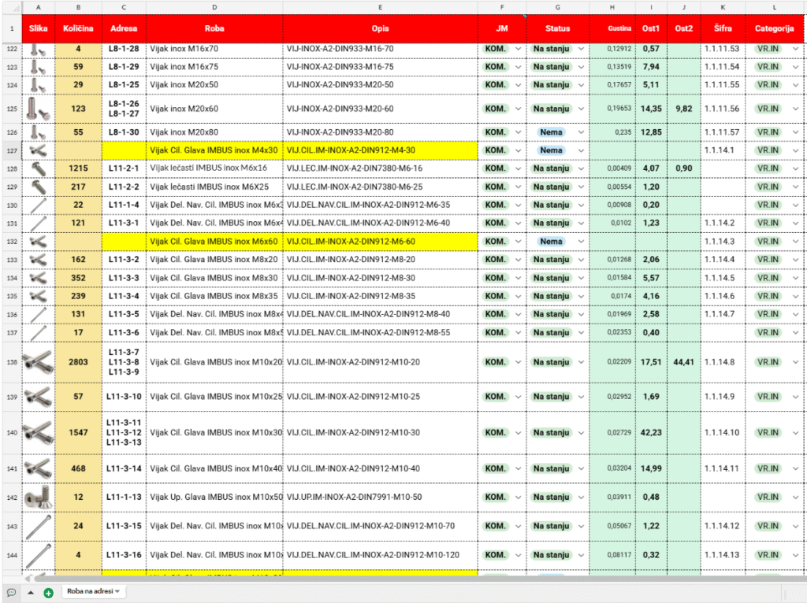Open the Categorija dropdown in row 140

[795, 433]
